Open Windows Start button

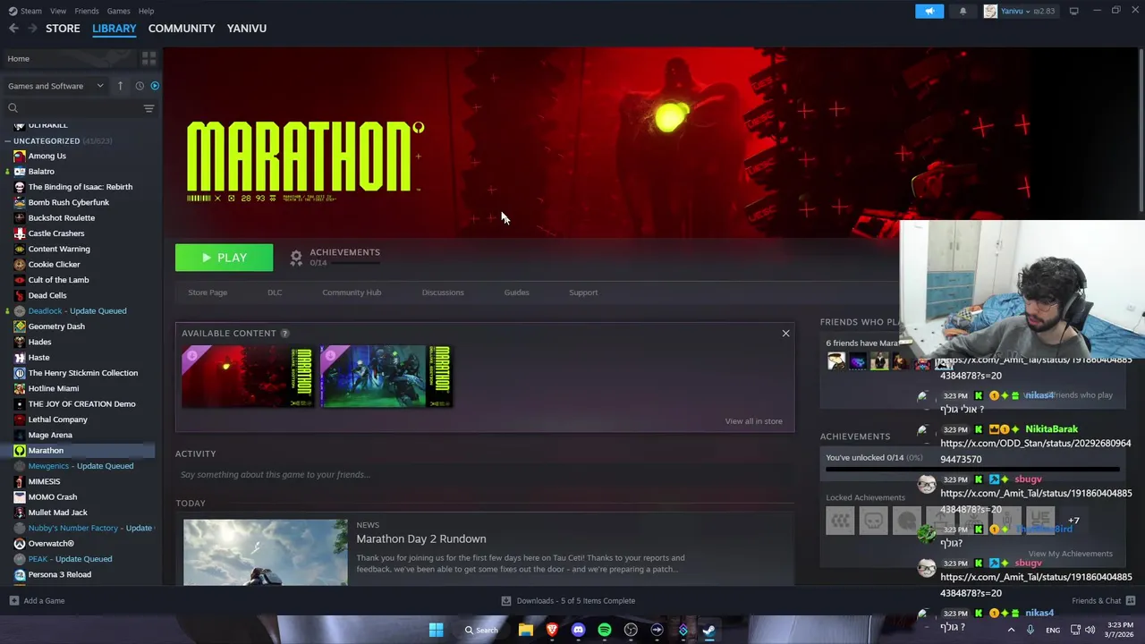pyautogui.click(x=436, y=630)
